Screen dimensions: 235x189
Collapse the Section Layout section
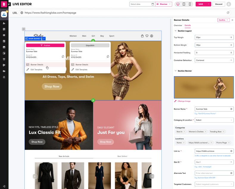pyautogui.click(x=175, y=31)
